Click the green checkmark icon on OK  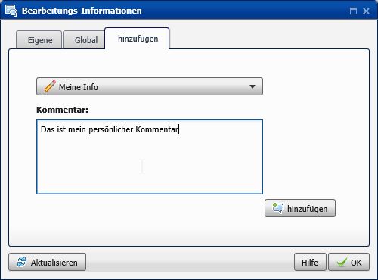coord(342,263)
